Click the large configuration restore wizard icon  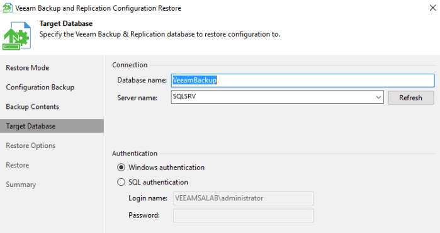(16, 36)
